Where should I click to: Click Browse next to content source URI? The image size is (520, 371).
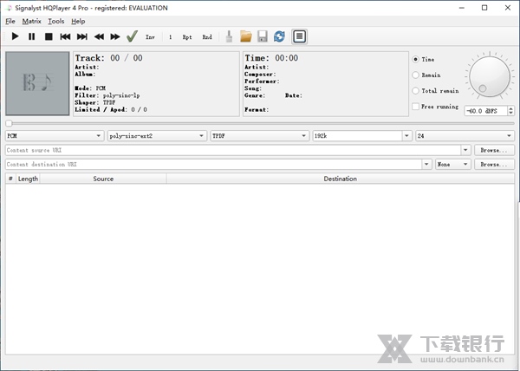click(x=493, y=150)
